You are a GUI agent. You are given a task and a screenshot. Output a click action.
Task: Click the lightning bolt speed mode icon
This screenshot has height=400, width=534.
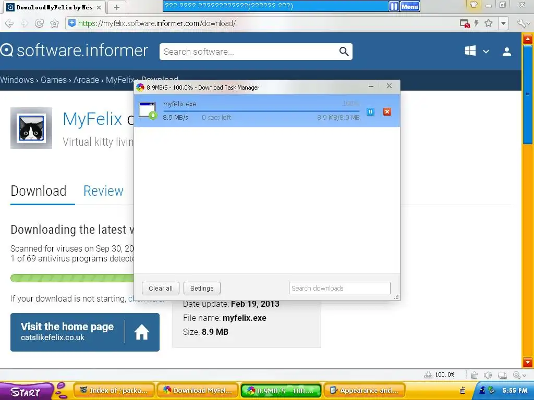point(477,23)
